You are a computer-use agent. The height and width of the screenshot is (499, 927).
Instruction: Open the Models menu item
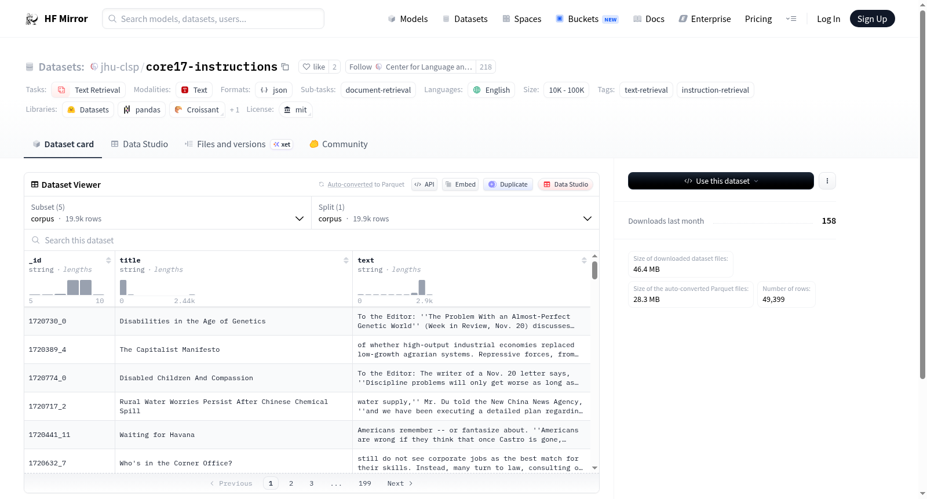tap(407, 19)
